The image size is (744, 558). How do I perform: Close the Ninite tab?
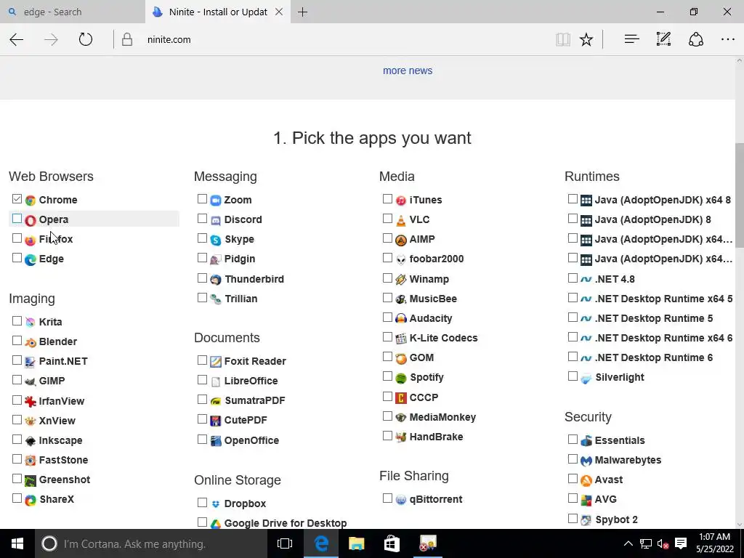(x=279, y=12)
